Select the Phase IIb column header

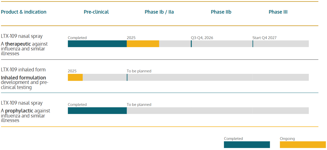click(x=221, y=12)
